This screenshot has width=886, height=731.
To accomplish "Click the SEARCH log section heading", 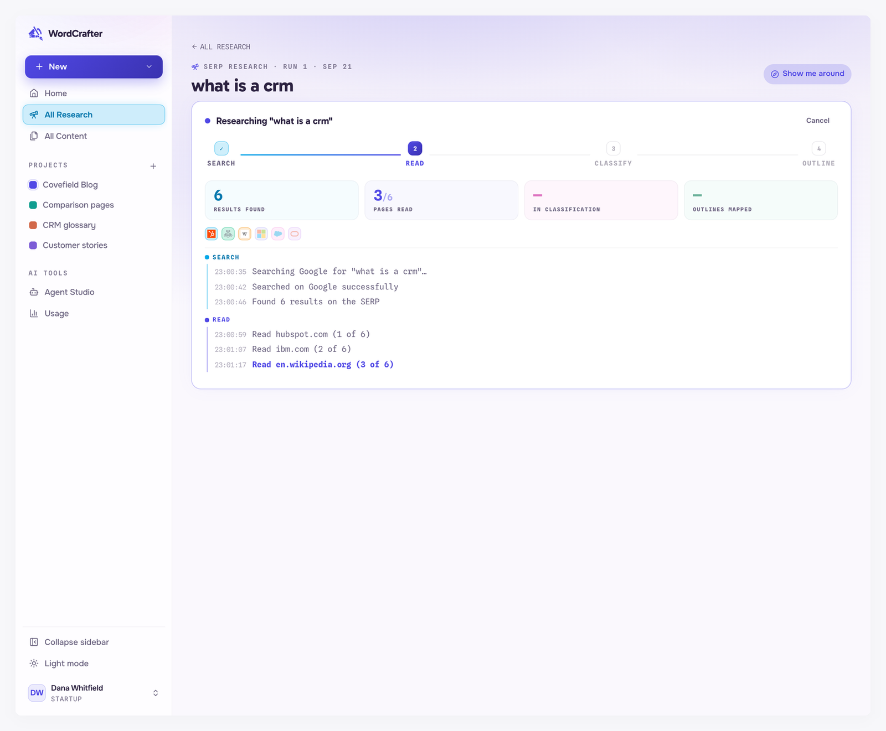I will 226,257.
